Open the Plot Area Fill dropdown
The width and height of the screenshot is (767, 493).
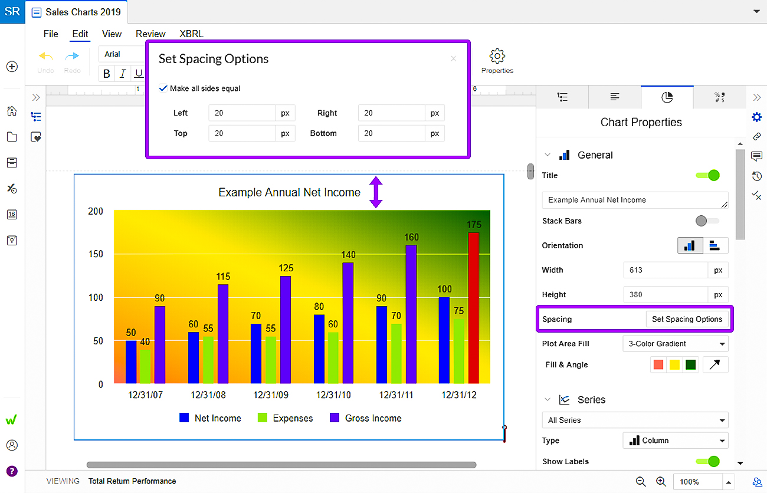[x=675, y=344]
